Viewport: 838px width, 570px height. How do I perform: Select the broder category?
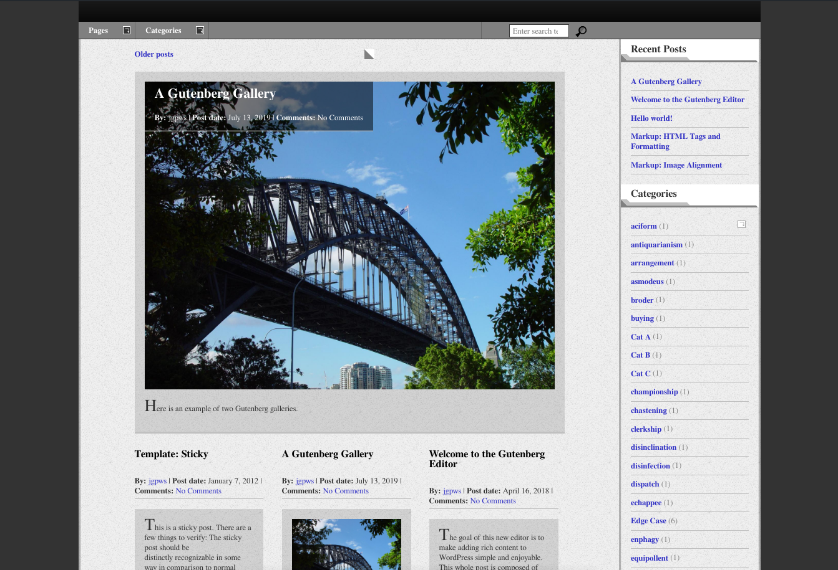pyautogui.click(x=642, y=300)
